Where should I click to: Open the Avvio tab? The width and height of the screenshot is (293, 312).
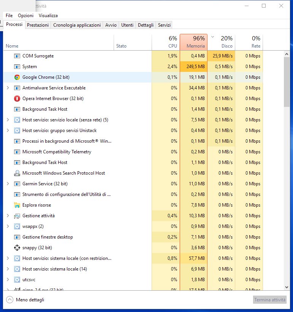click(x=111, y=25)
